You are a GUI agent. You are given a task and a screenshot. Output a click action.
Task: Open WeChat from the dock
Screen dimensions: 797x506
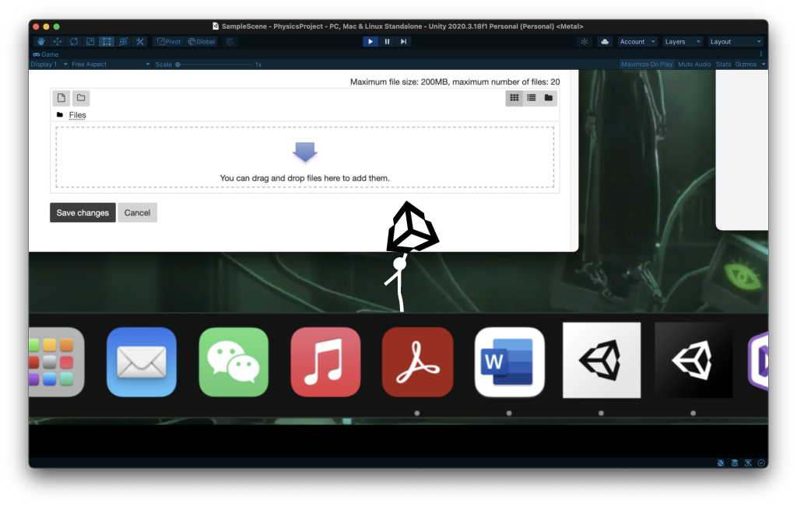pos(233,362)
